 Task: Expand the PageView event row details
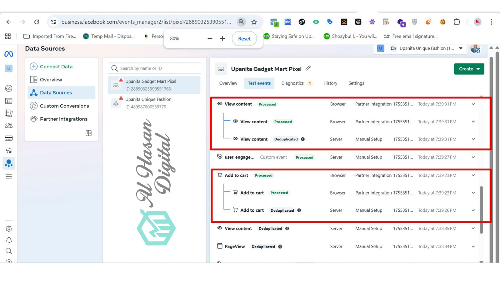pos(473,247)
